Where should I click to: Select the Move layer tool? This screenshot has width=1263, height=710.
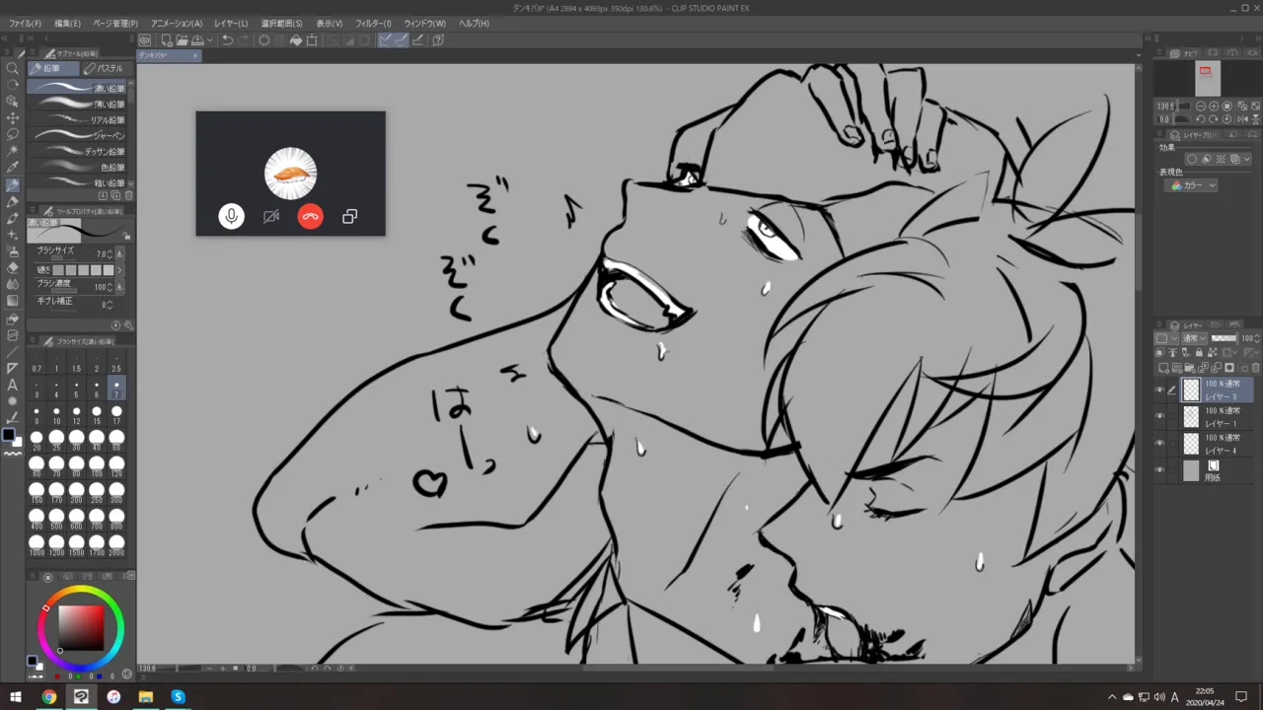tap(13, 117)
